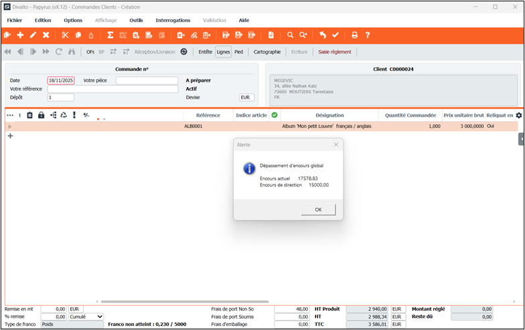
Task: Switch to the Entête tab
Action: point(205,52)
